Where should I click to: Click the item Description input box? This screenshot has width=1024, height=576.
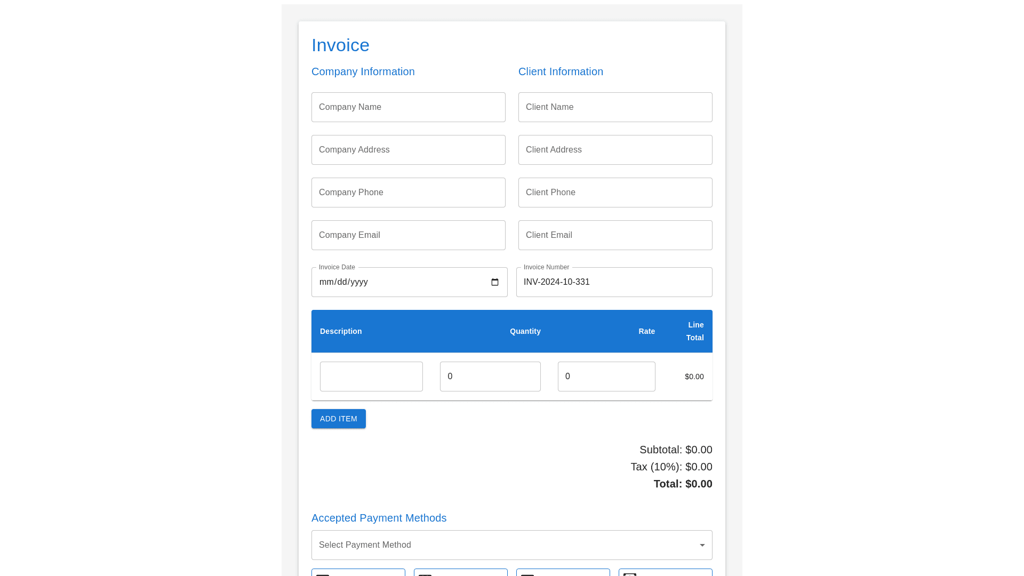tap(371, 377)
